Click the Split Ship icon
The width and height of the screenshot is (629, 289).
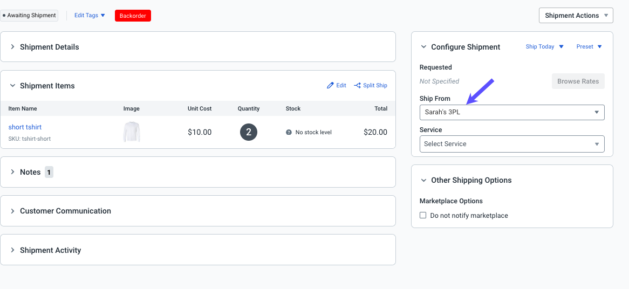pos(357,86)
